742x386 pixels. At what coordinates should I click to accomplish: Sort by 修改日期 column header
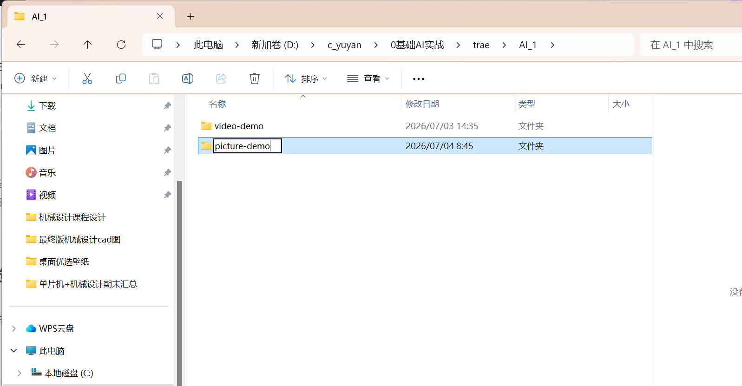[x=422, y=104]
